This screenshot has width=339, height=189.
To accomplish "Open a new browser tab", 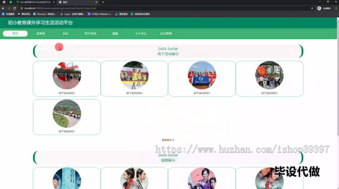I will click(x=103, y=2).
